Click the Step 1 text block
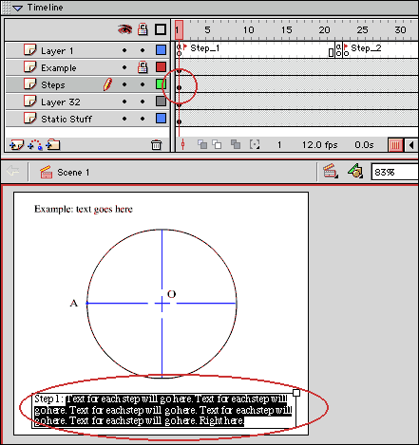 point(163,410)
